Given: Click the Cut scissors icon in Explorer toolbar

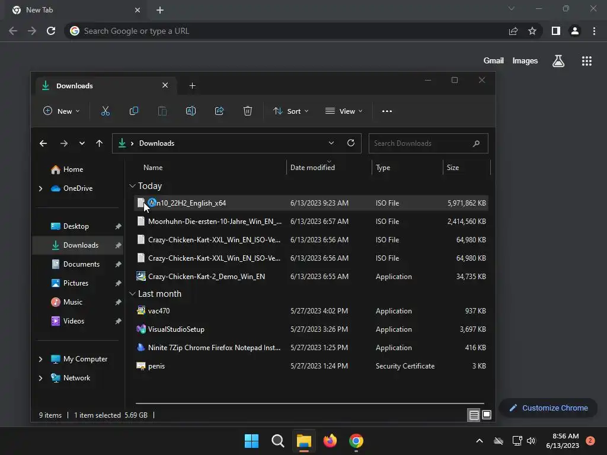Looking at the screenshot, I should pyautogui.click(x=106, y=111).
